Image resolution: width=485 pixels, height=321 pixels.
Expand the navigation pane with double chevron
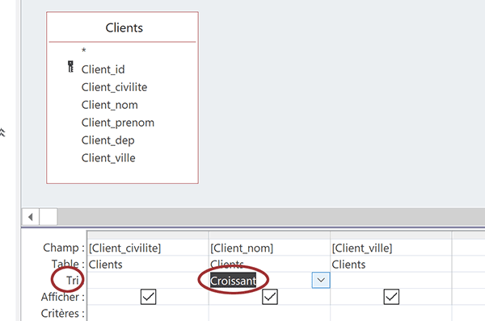click(x=2, y=132)
